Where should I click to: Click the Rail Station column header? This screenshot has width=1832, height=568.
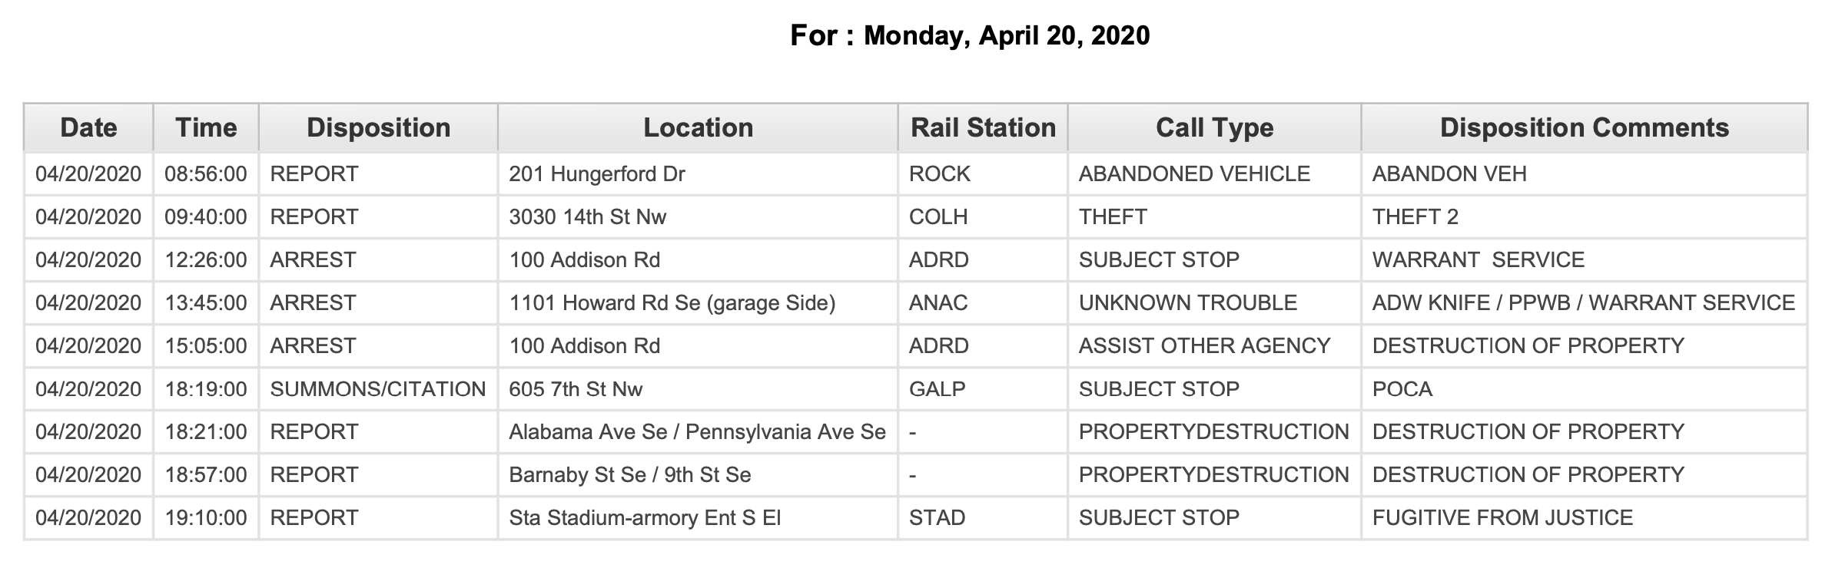(983, 127)
